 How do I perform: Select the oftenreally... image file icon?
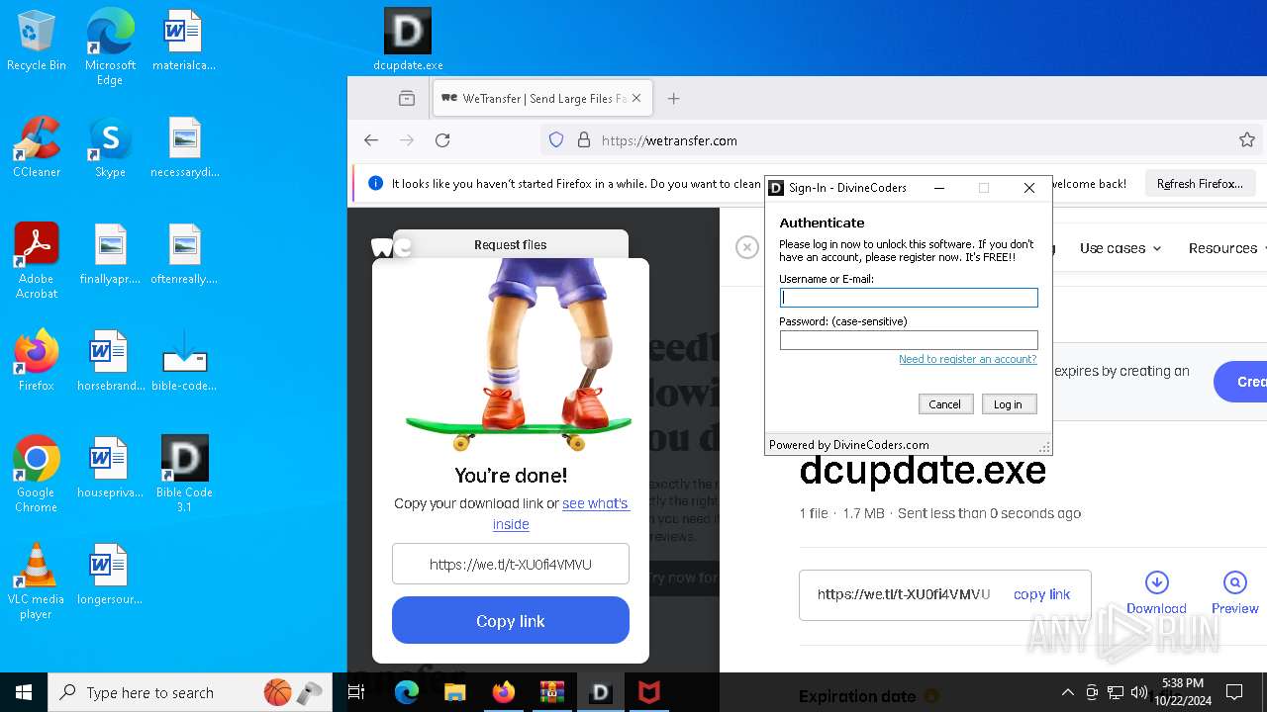click(x=184, y=254)
